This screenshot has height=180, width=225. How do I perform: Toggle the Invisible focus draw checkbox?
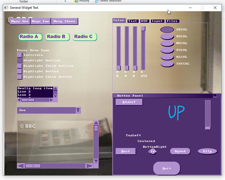coord(20,55)
